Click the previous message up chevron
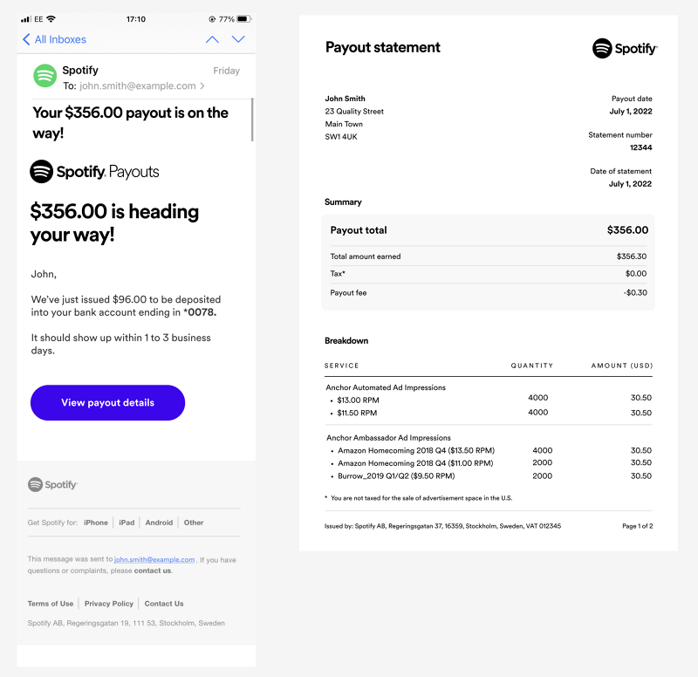Image resolution: width=698 pixels, height=677 pixels. (x=214, y=39)
